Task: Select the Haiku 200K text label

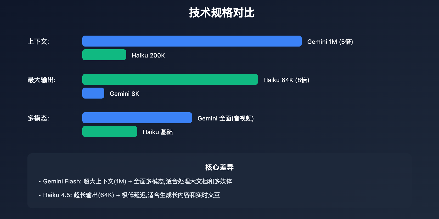Action: [x=148, y=55]
